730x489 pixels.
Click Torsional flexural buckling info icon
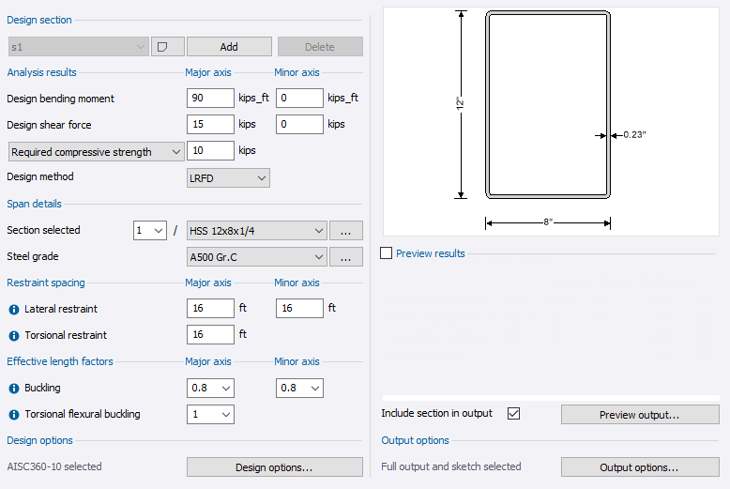coord(14,415)
